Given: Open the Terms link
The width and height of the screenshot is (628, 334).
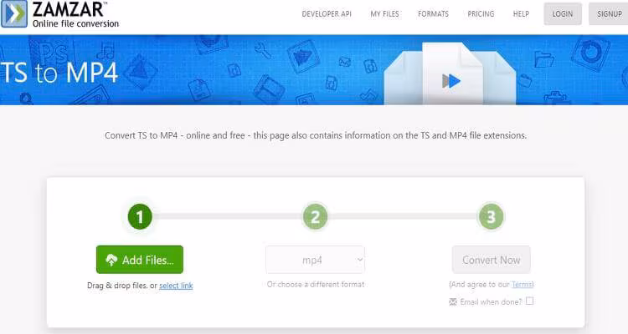Looking at the screenshot, I should (x=522, y=285).
